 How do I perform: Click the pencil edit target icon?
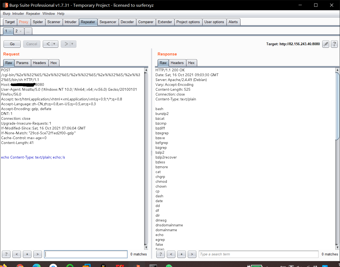(326, 44)
